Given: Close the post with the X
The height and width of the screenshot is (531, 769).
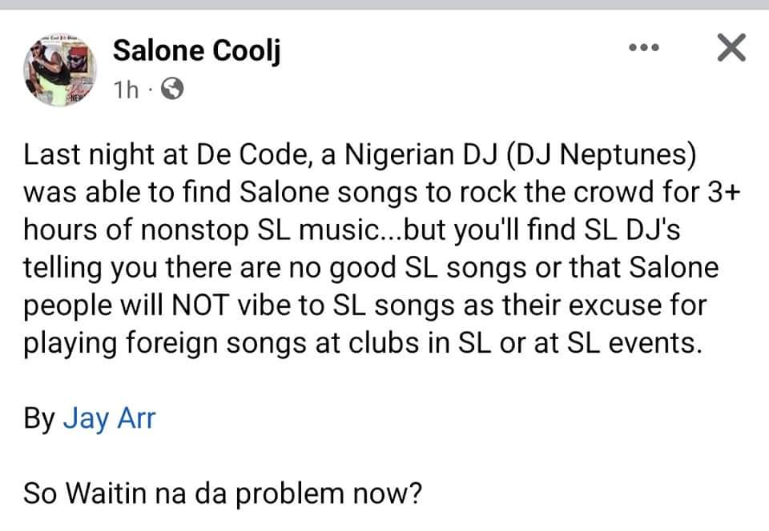Looking at the screenshot, I should 730,49.
